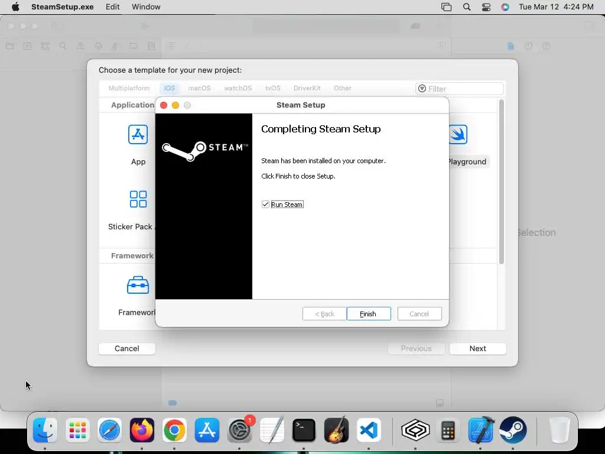Open Launchpad from the Dock
This screenshot has height=454, width=605.
[x=77, y=430]
